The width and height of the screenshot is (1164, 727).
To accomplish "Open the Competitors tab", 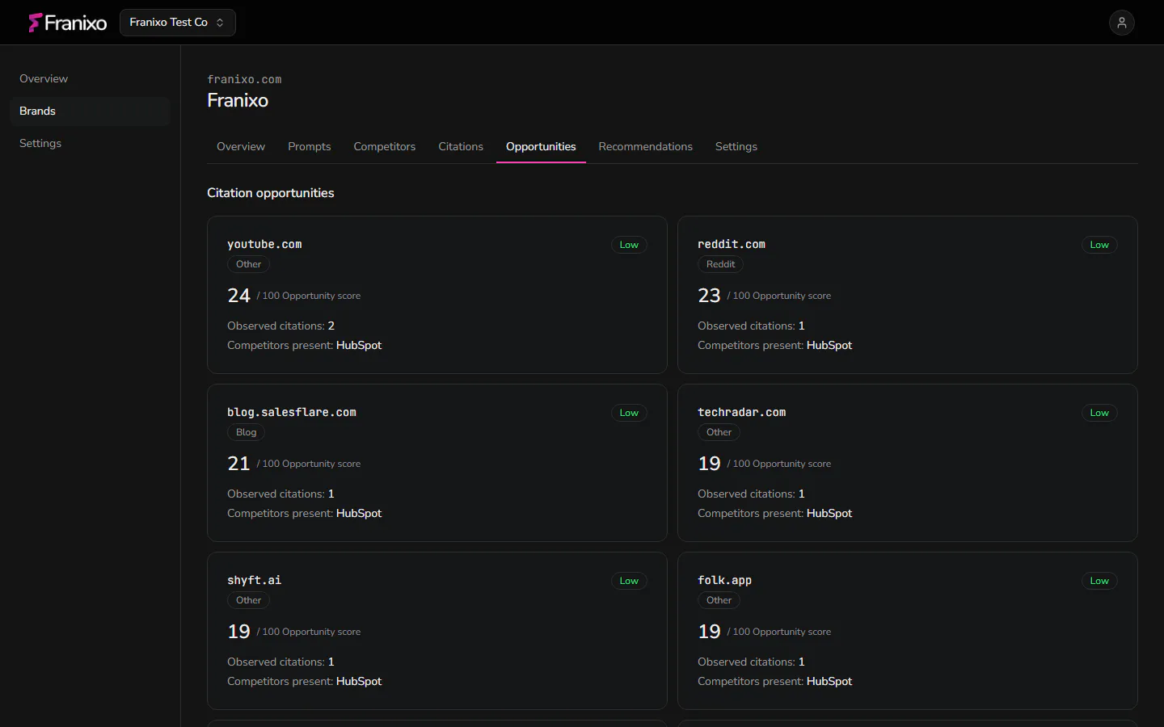I will point(385,146).
